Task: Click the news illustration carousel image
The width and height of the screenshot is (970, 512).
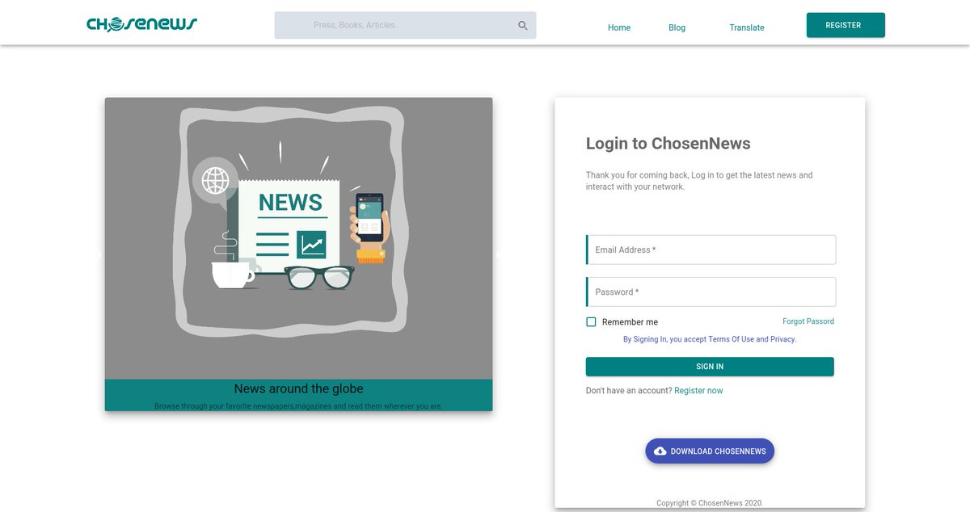Action: pos(298,238)
